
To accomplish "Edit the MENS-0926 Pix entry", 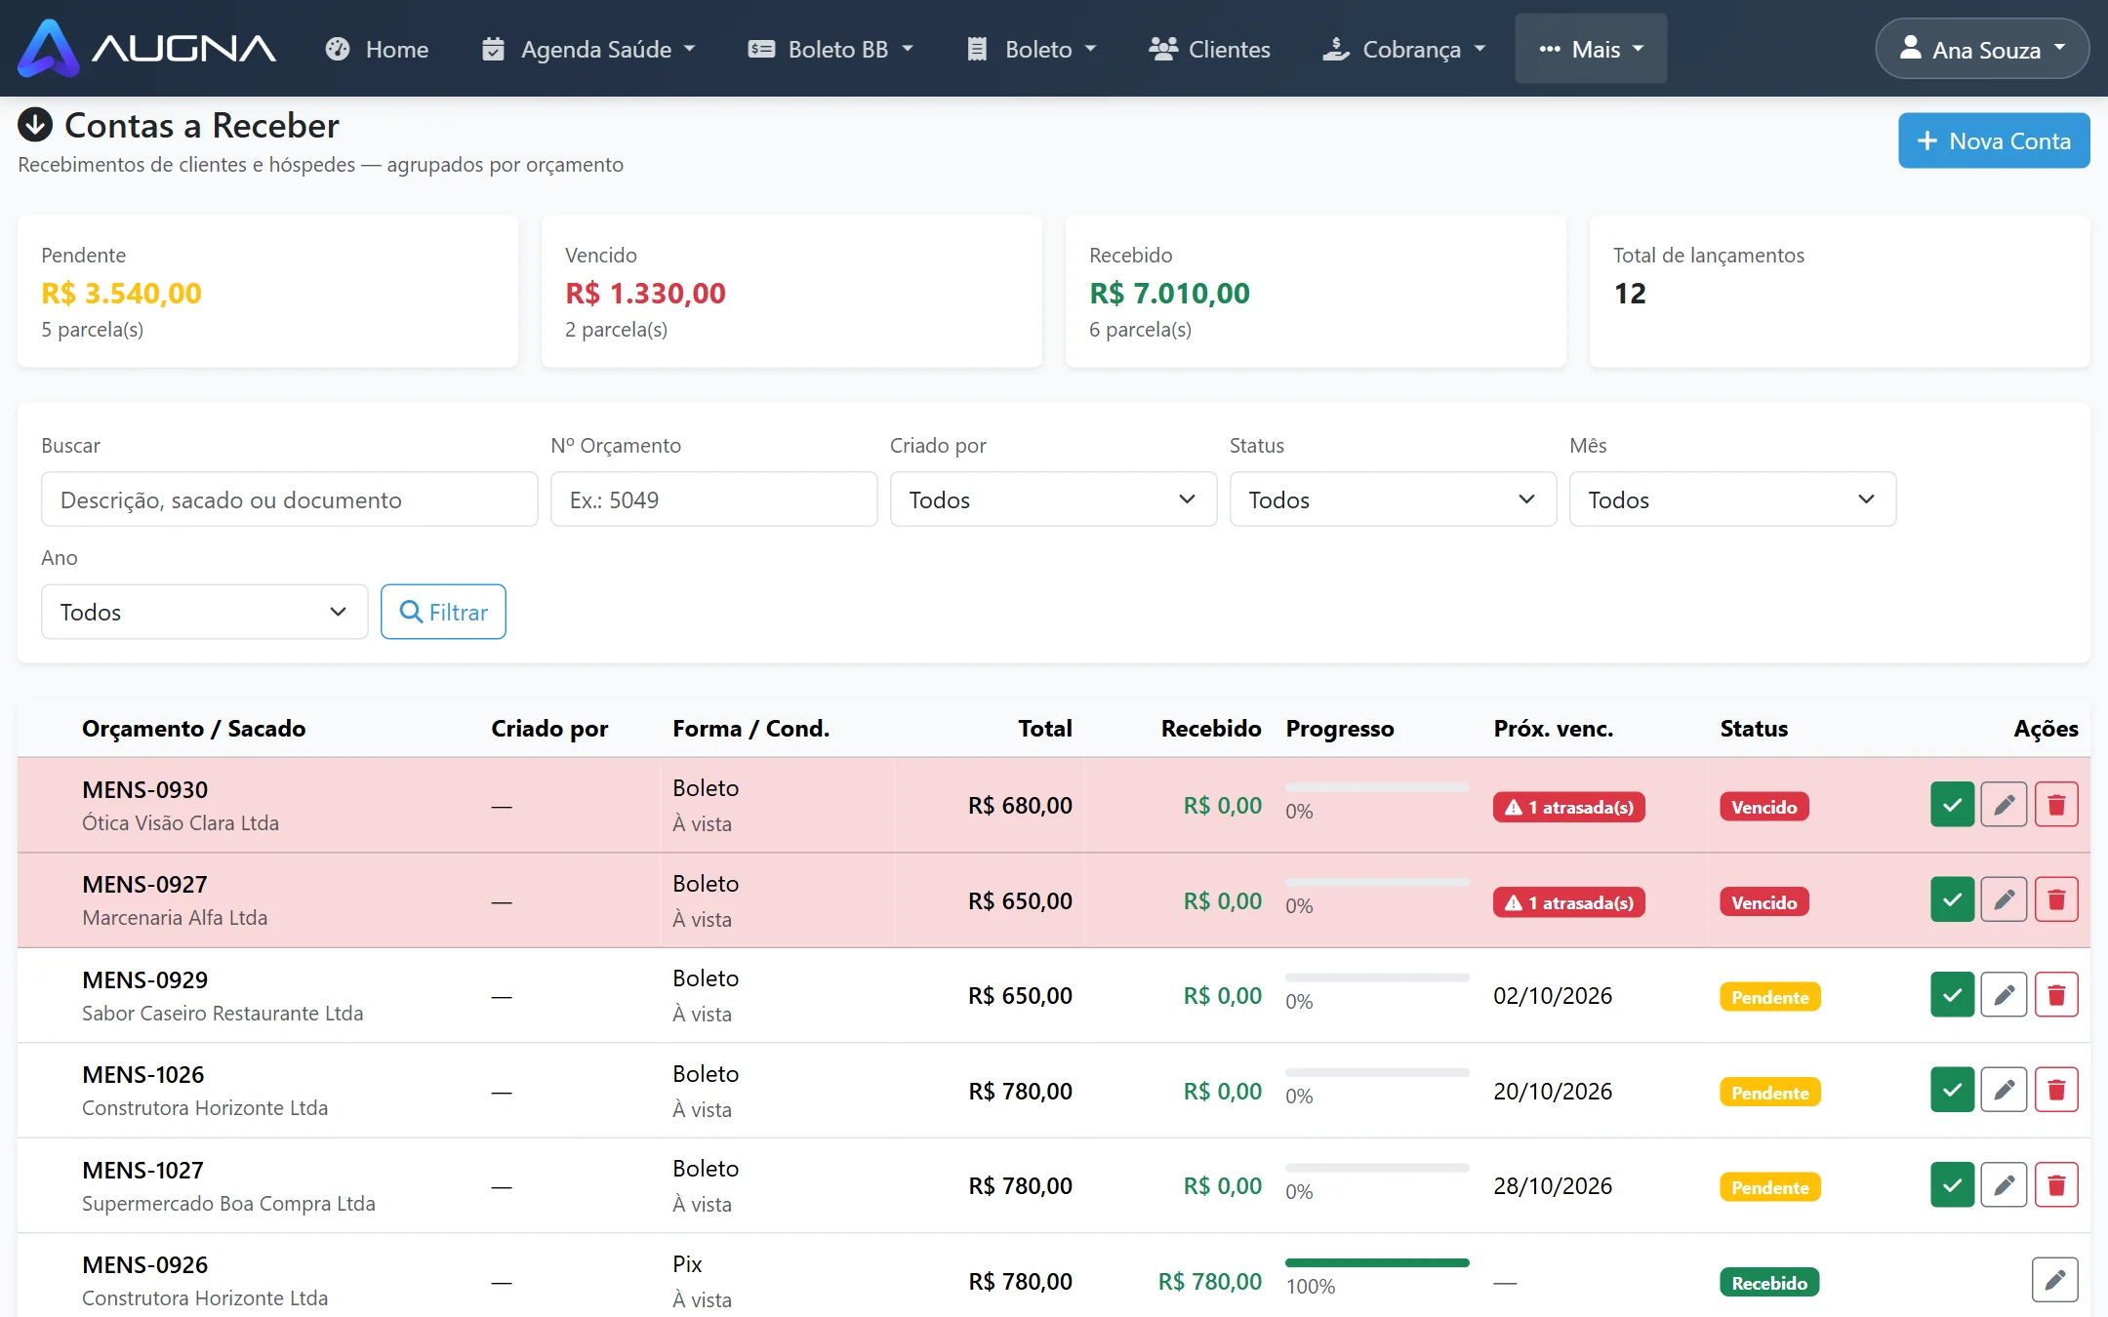I will click(2054, 1280).
